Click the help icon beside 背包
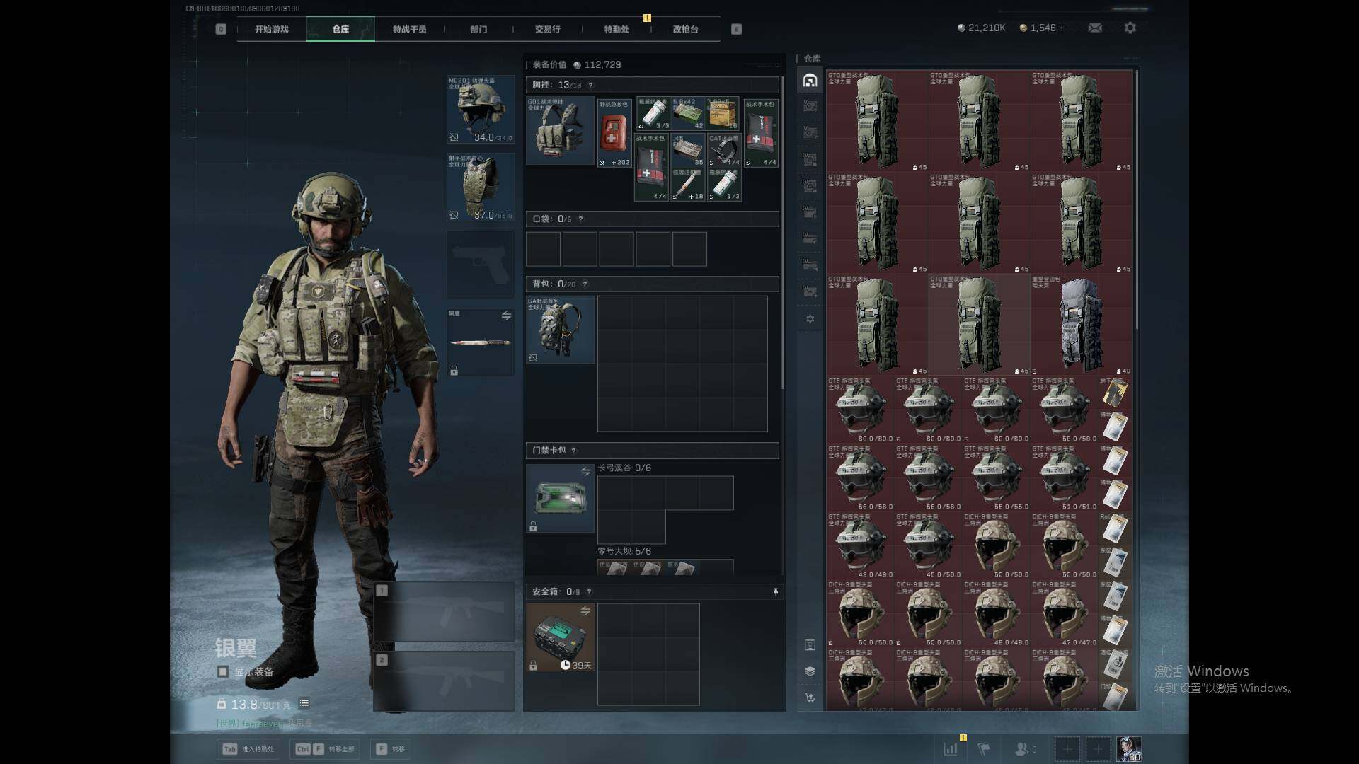Image resolution: width=1359 pixels, height=764 pixels. [x=585, y=284]
